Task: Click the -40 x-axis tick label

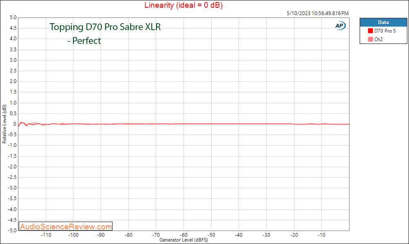Action: point(239,235)
